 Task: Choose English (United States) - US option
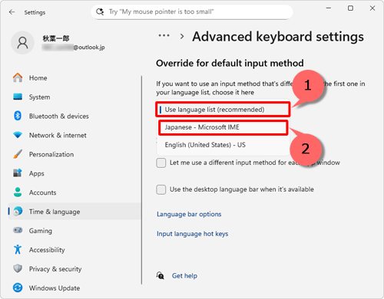223,145
